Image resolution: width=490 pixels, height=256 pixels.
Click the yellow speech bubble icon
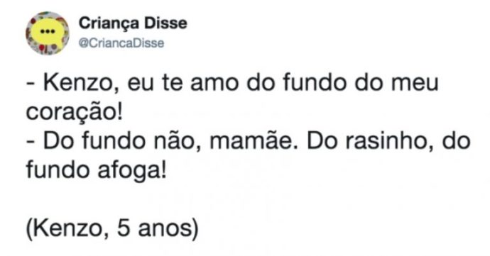click(x=48, y=33)
